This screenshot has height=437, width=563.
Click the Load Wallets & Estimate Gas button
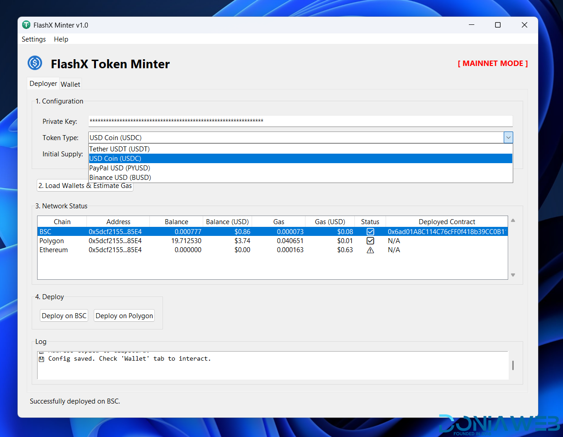click(x=85, y=186)
